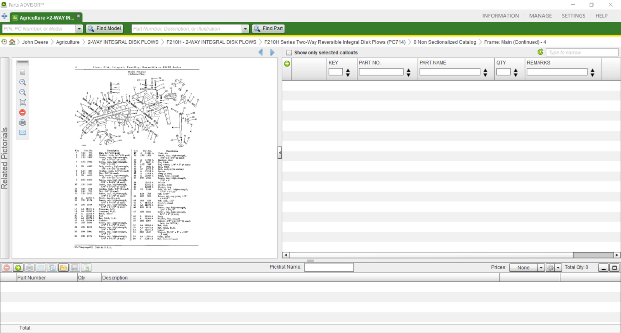The image size is (621, 333).
Task: Email the parts pictorial
Action: point(23,133)
